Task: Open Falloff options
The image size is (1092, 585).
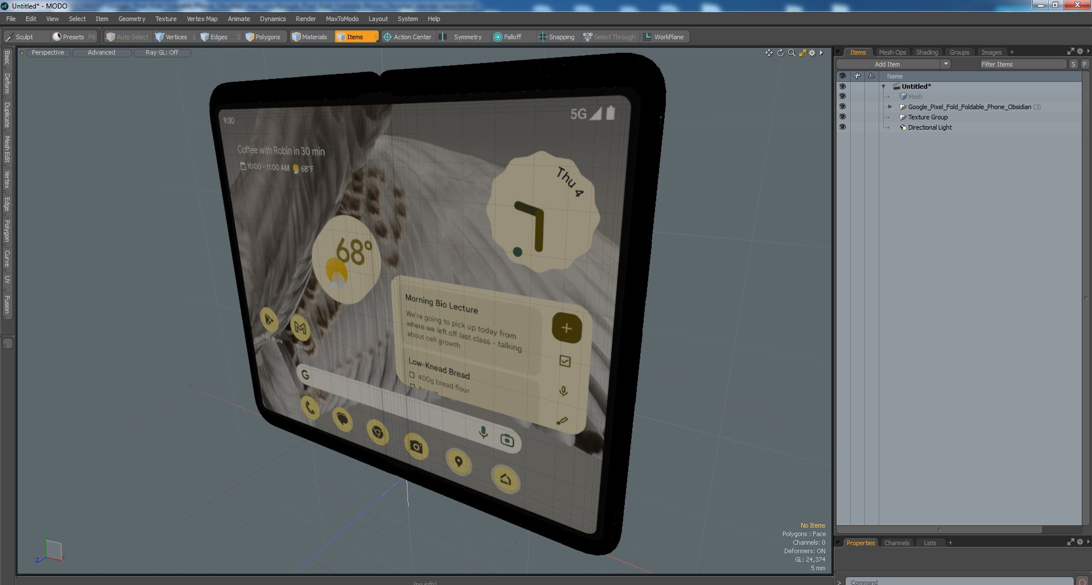Action: click(512, 37)
